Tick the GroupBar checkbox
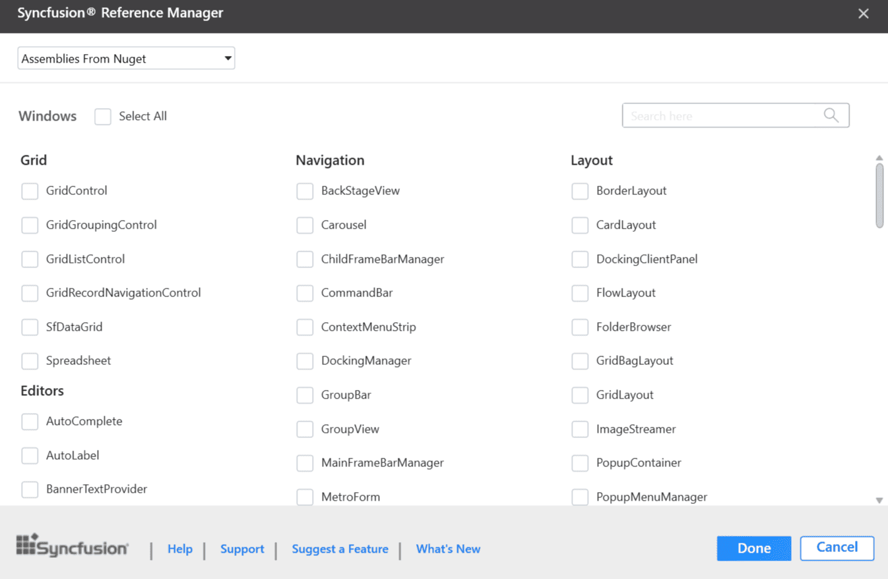The image size is (888, 579). coord(305,395)
